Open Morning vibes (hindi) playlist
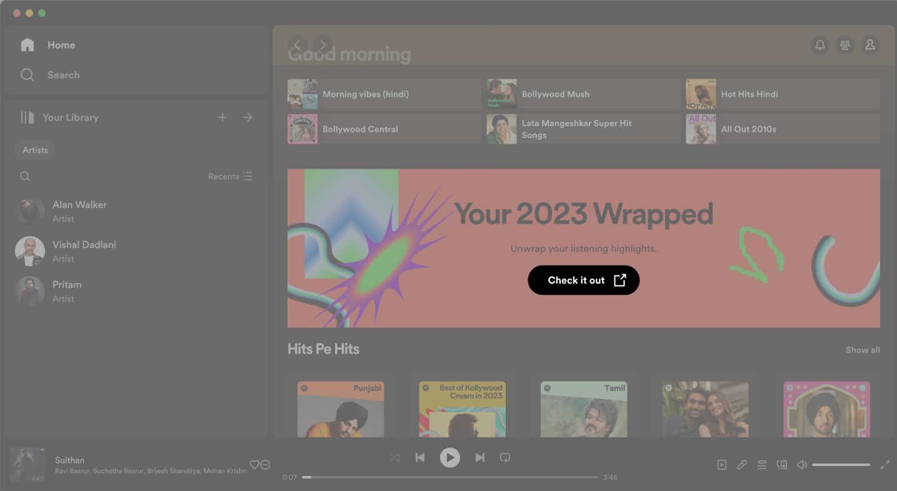The width and height of the screenshot is (897, 491). tap(384, 94)
